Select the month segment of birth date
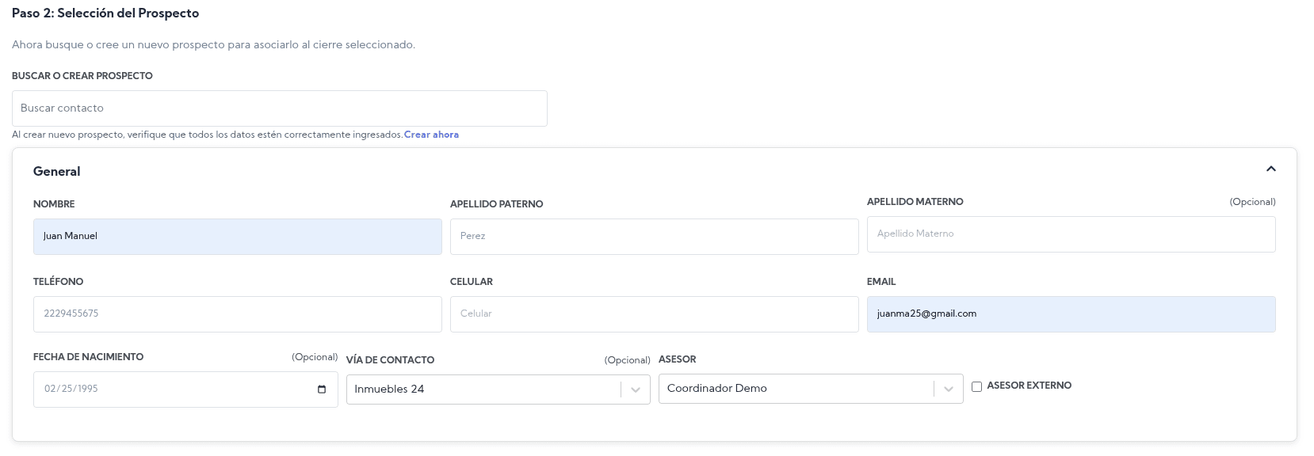Image resolution: width=1314 pixels, height=456 pixels. click(50, 389)
